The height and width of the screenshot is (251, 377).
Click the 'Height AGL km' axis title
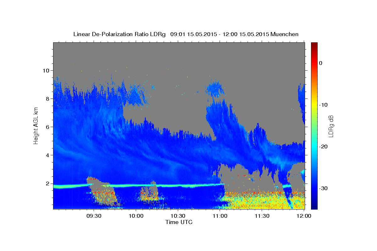[x=36, y=125]
